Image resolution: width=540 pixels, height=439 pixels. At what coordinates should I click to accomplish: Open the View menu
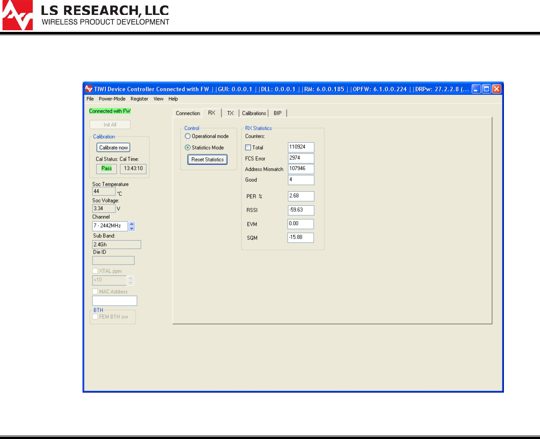point(158,99)
